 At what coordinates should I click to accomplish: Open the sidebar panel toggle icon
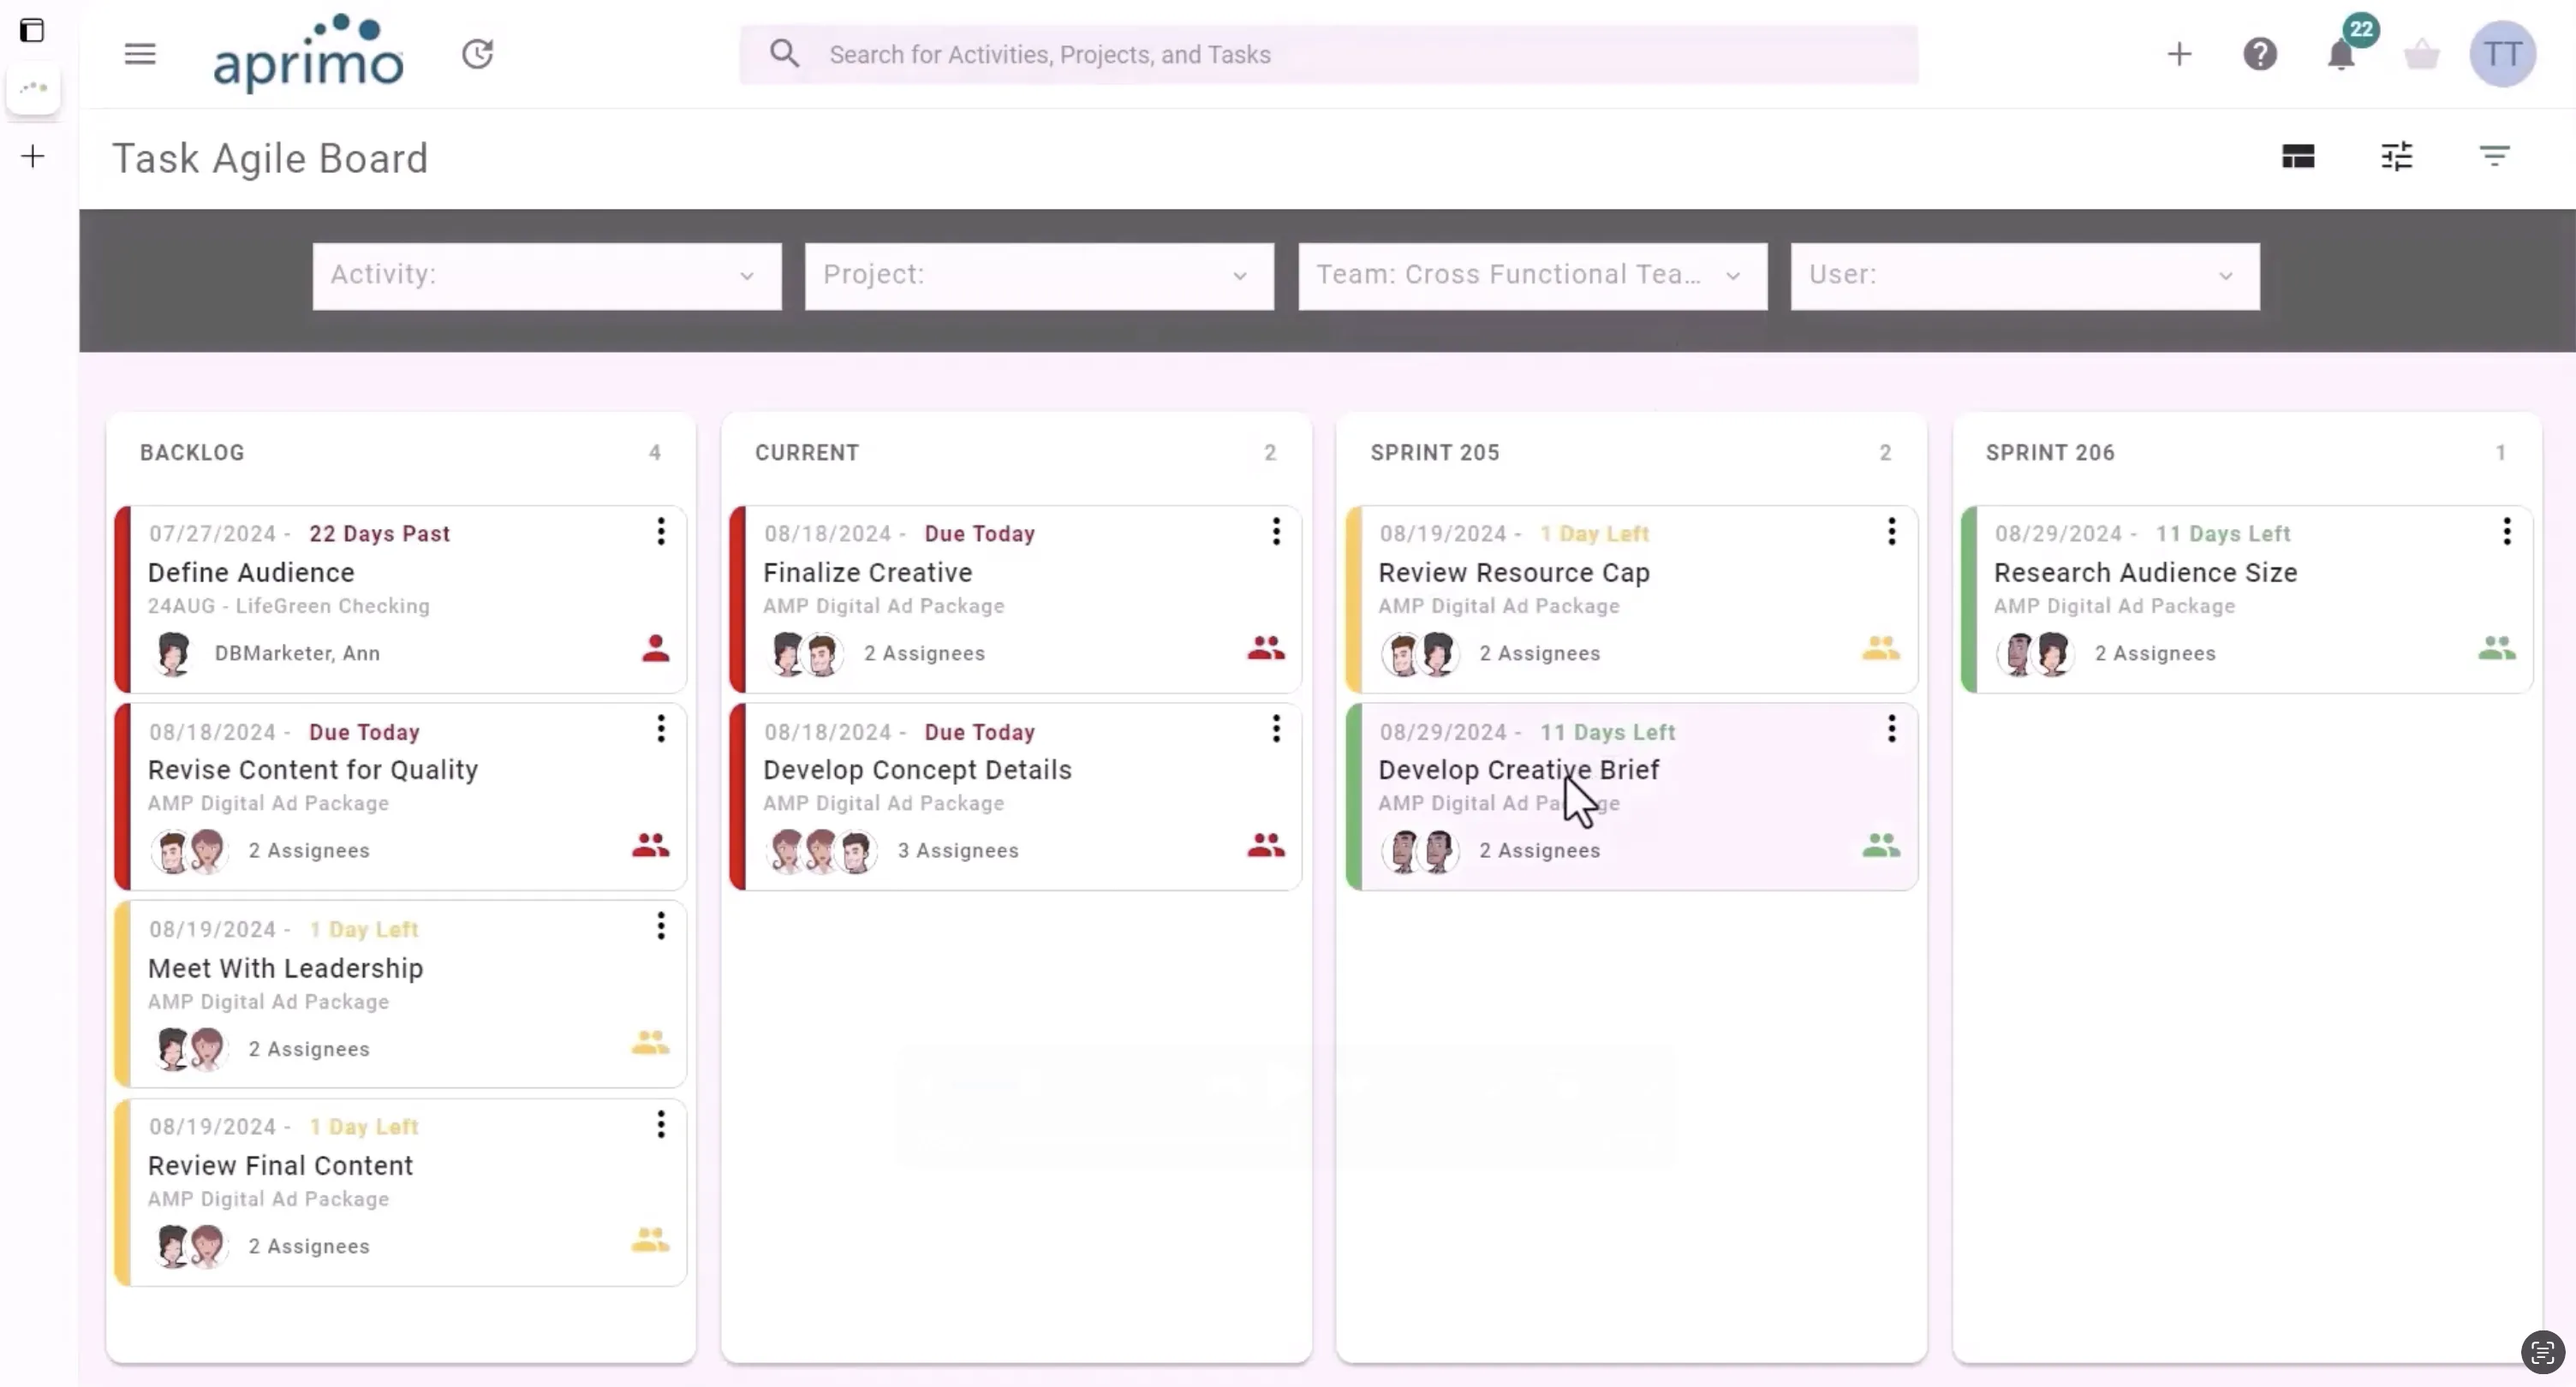(32, 30)
